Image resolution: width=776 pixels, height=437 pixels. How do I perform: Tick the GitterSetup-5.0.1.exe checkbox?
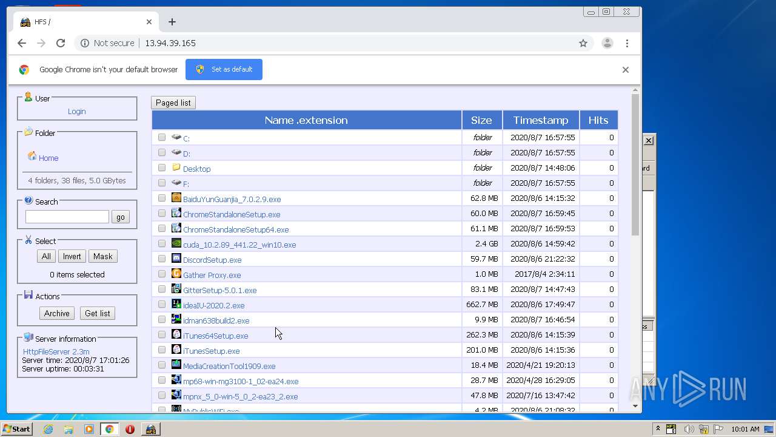[x=162, y=289]
